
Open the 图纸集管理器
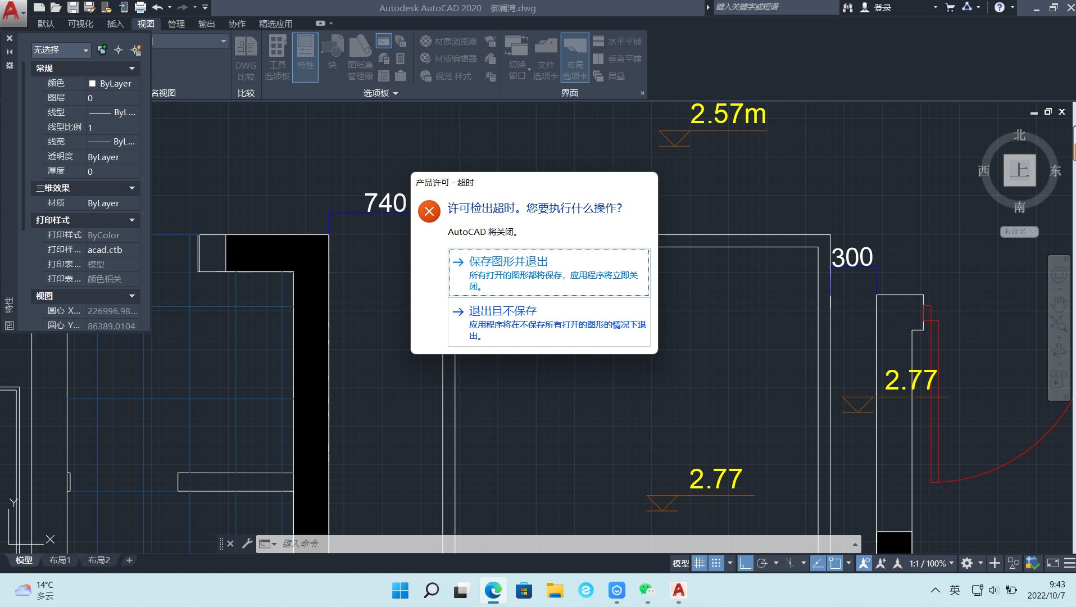pos(360,56)
